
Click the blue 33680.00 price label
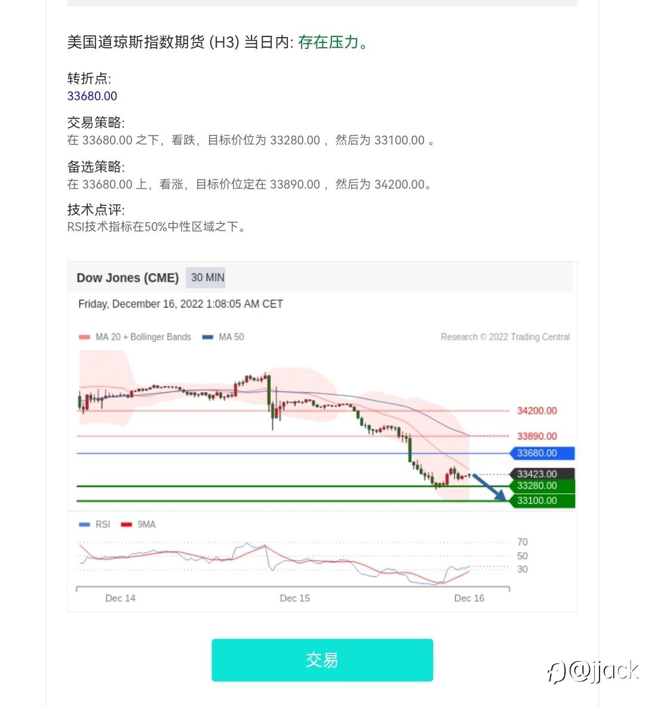542,453
